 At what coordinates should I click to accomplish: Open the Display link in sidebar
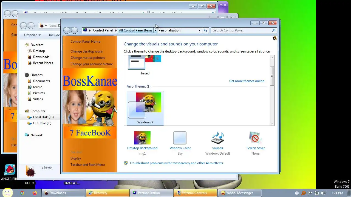coord(76,158)
